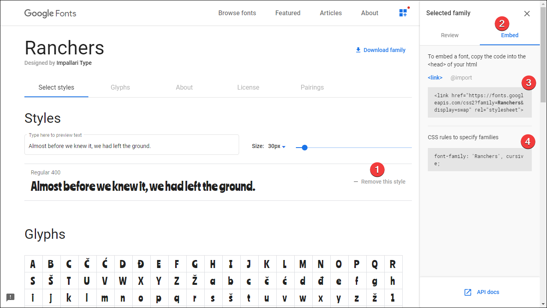
Task: Click the glyph Q in the grid
Action: [x=375, y=264]
